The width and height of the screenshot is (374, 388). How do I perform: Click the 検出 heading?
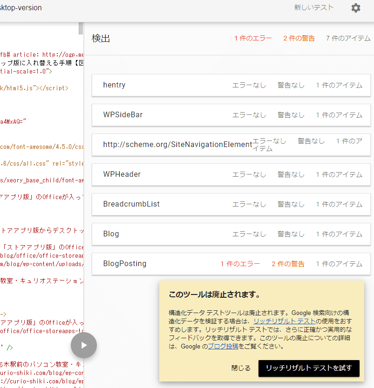click(101, 38)
